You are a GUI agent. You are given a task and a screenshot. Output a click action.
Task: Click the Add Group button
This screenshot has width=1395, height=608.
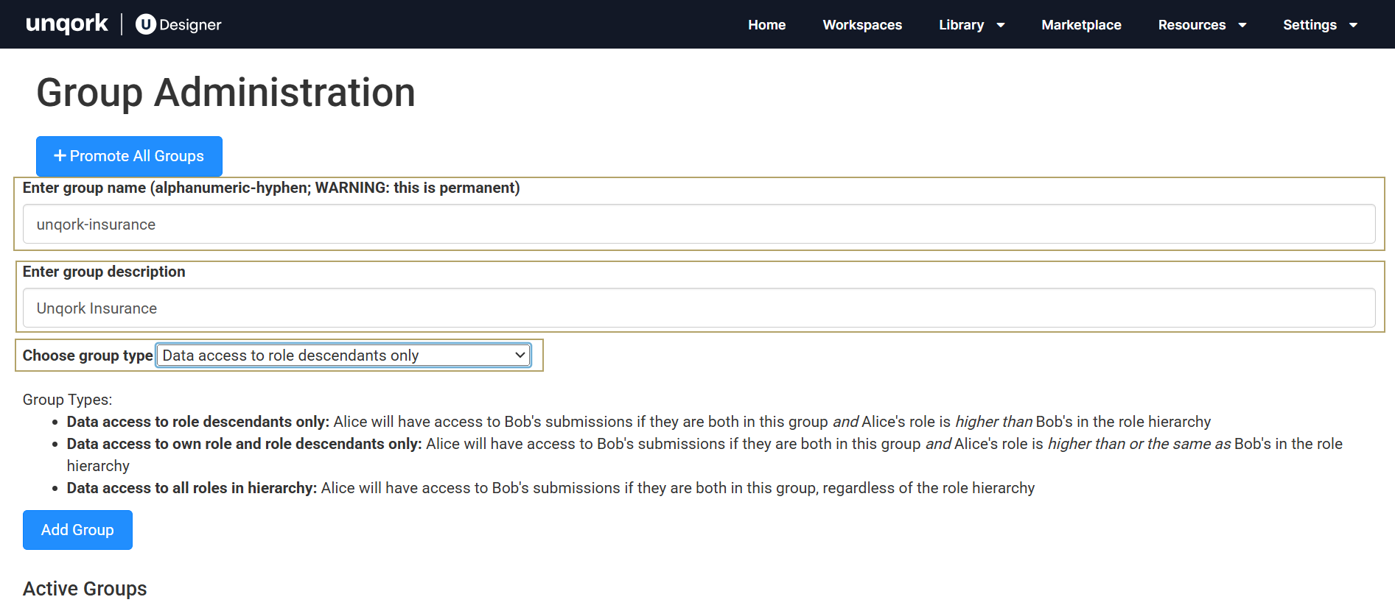pos(77,530)
